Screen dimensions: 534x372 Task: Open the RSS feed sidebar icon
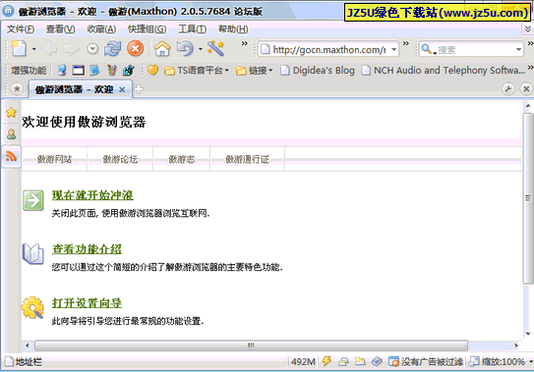(x=11, y=156)
